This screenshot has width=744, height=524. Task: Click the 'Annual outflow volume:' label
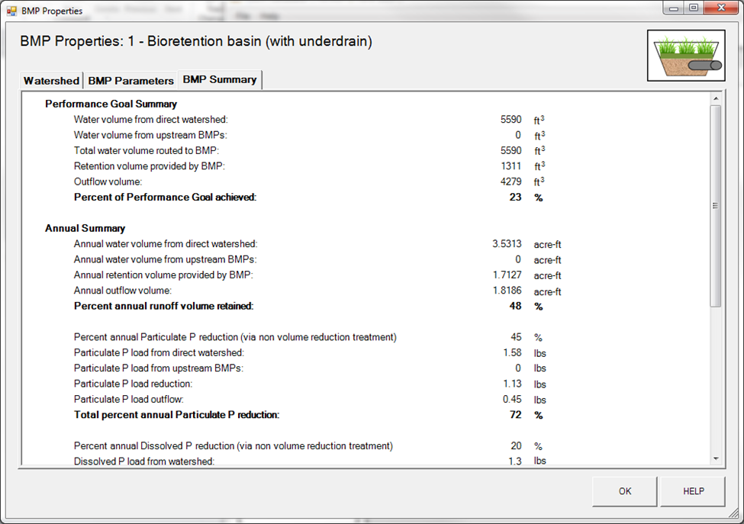pyautogui.click(x=122, y=290)
